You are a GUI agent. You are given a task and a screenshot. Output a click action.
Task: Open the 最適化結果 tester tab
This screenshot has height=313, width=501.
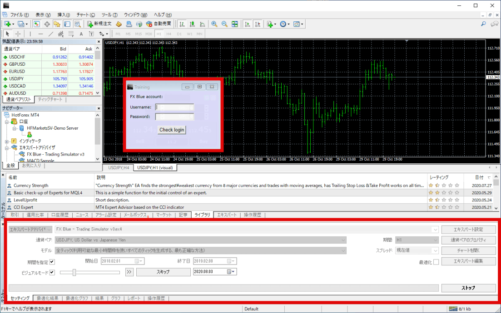point(47,298)
